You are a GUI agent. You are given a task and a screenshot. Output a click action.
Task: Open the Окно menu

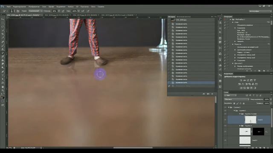pyautogui.click(x=93, y=7)
